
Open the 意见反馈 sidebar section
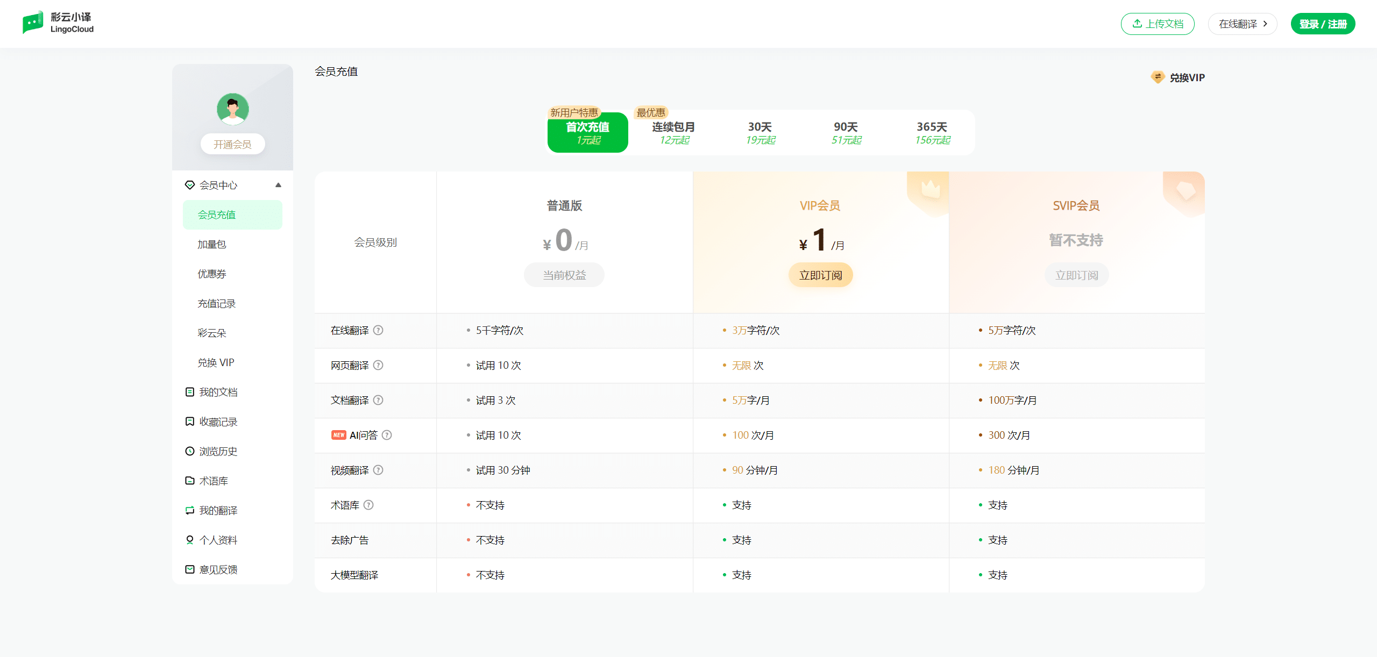pos(219,569)
